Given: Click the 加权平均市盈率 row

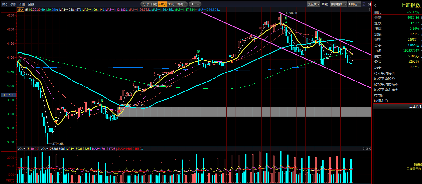Looking at the screenshot, I should (386, 84).
